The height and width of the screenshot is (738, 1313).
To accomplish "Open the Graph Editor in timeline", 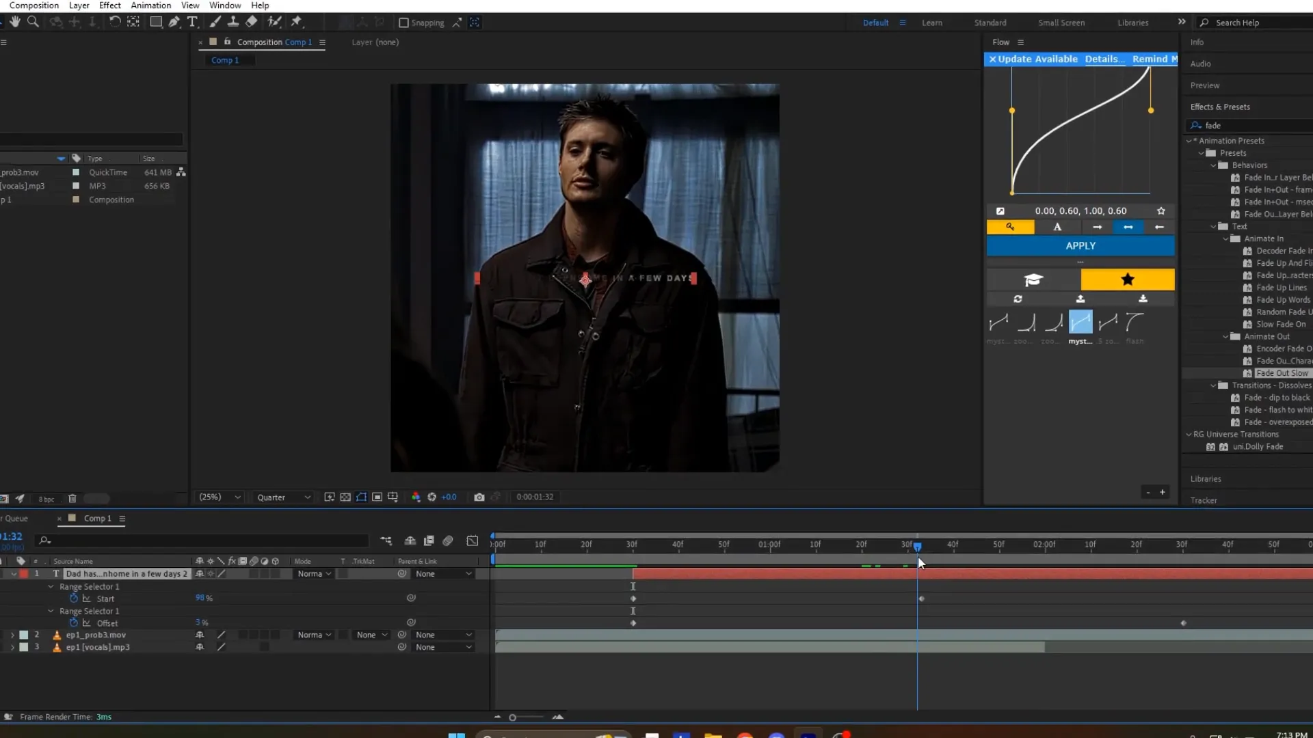I will [x=473, y=541].
